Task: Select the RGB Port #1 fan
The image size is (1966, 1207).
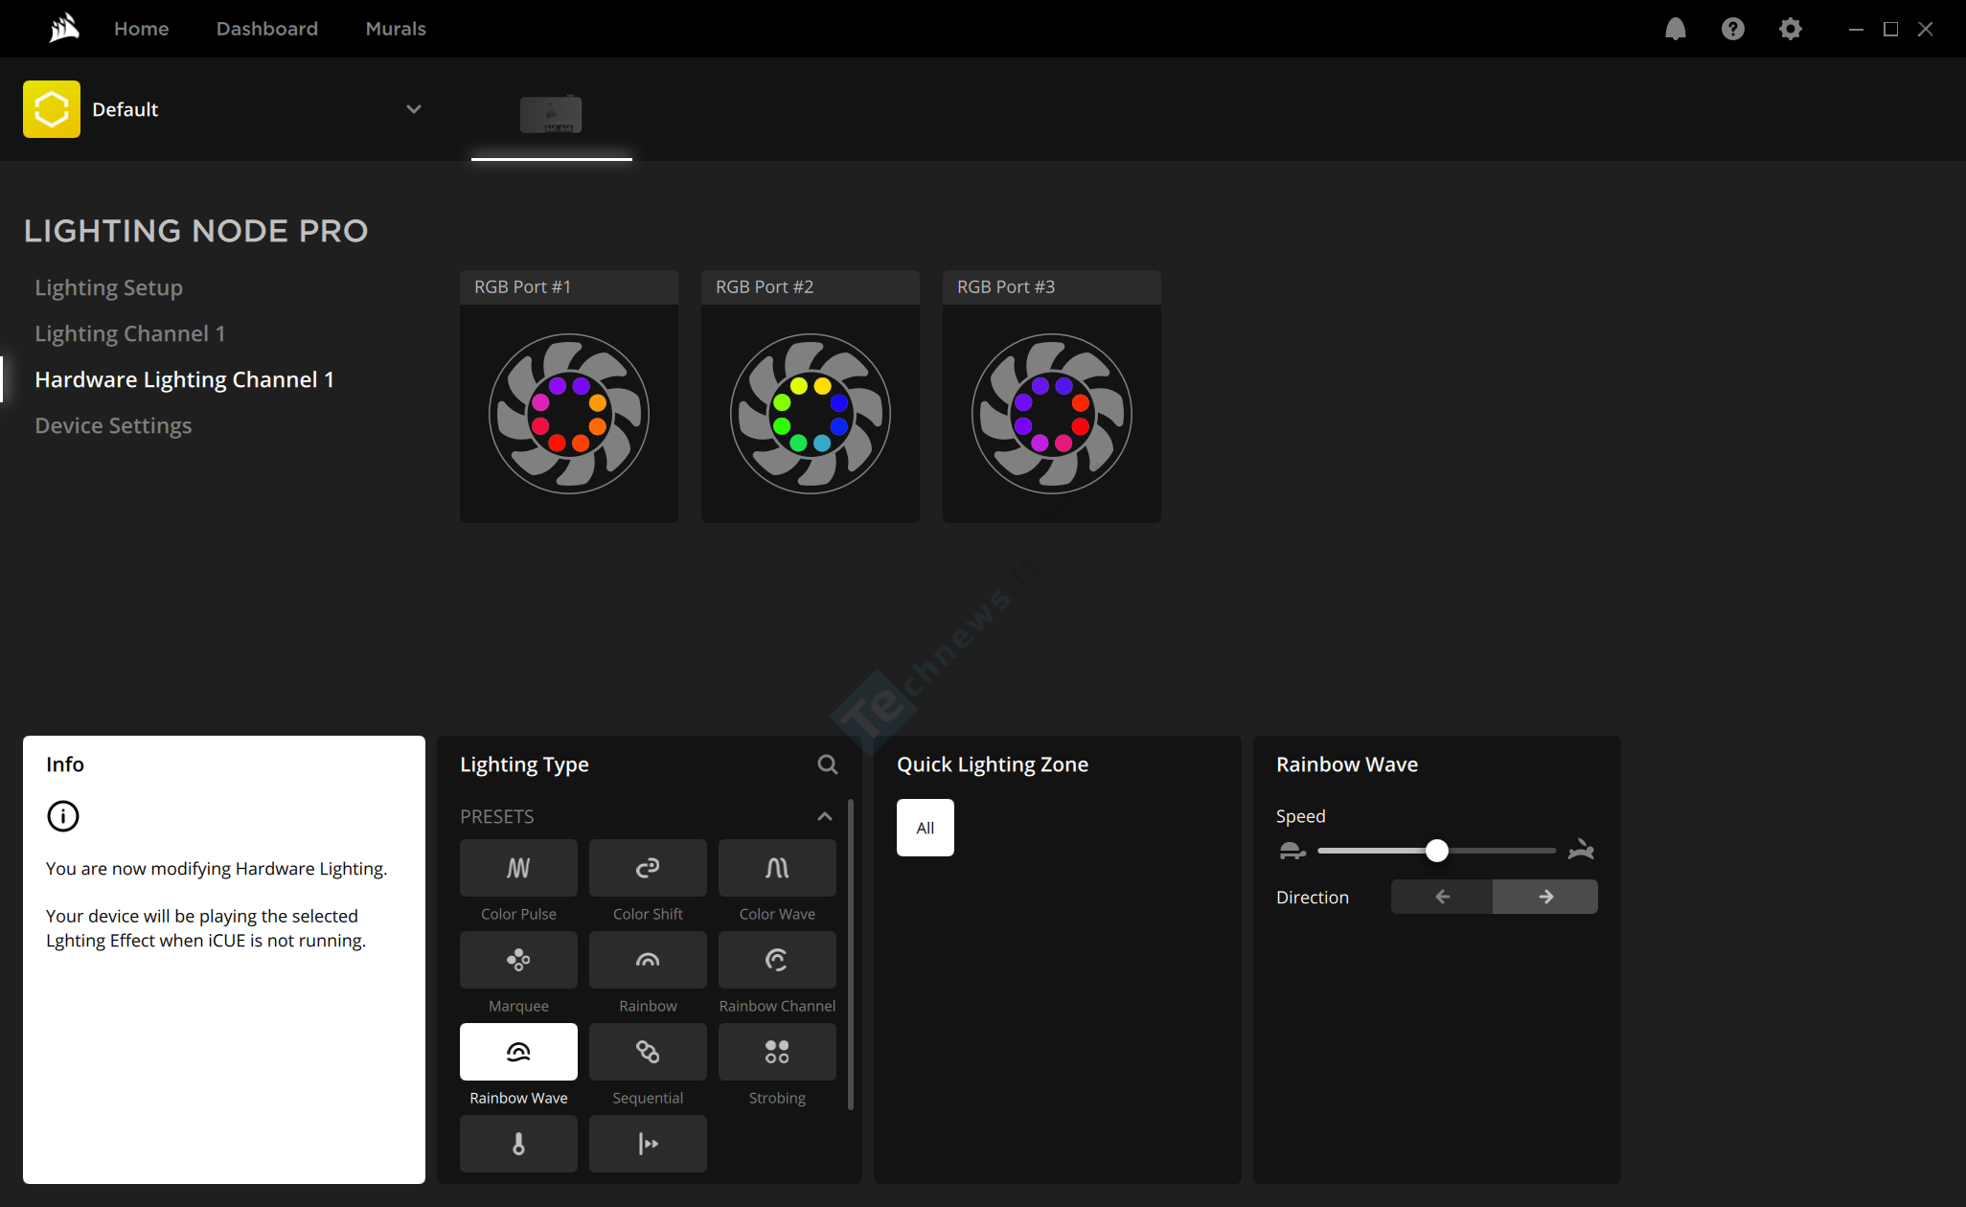Action: coord(569,414)
